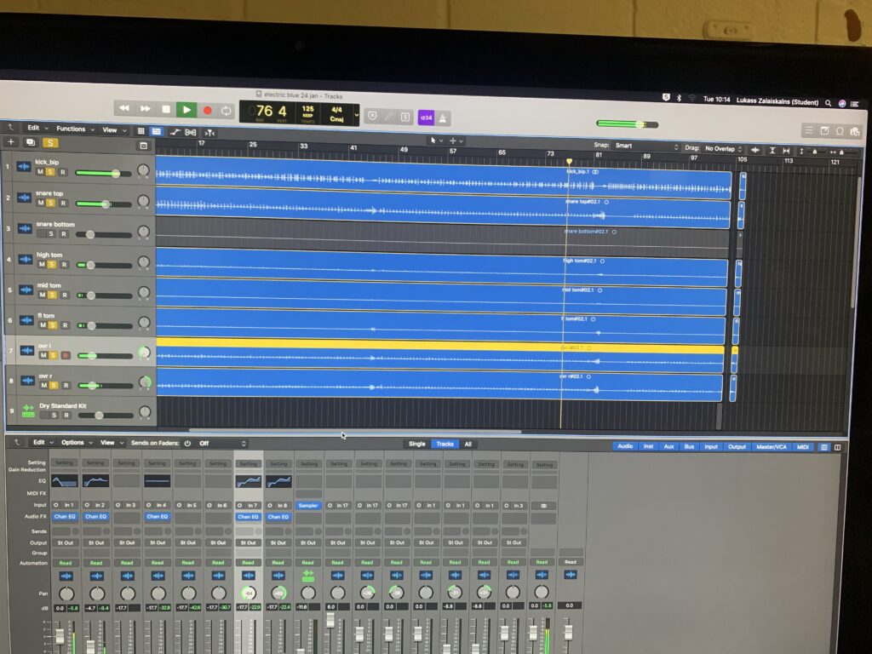Open the mixer View menu
This screenshot has height=654, width=872.
[112, 443]
